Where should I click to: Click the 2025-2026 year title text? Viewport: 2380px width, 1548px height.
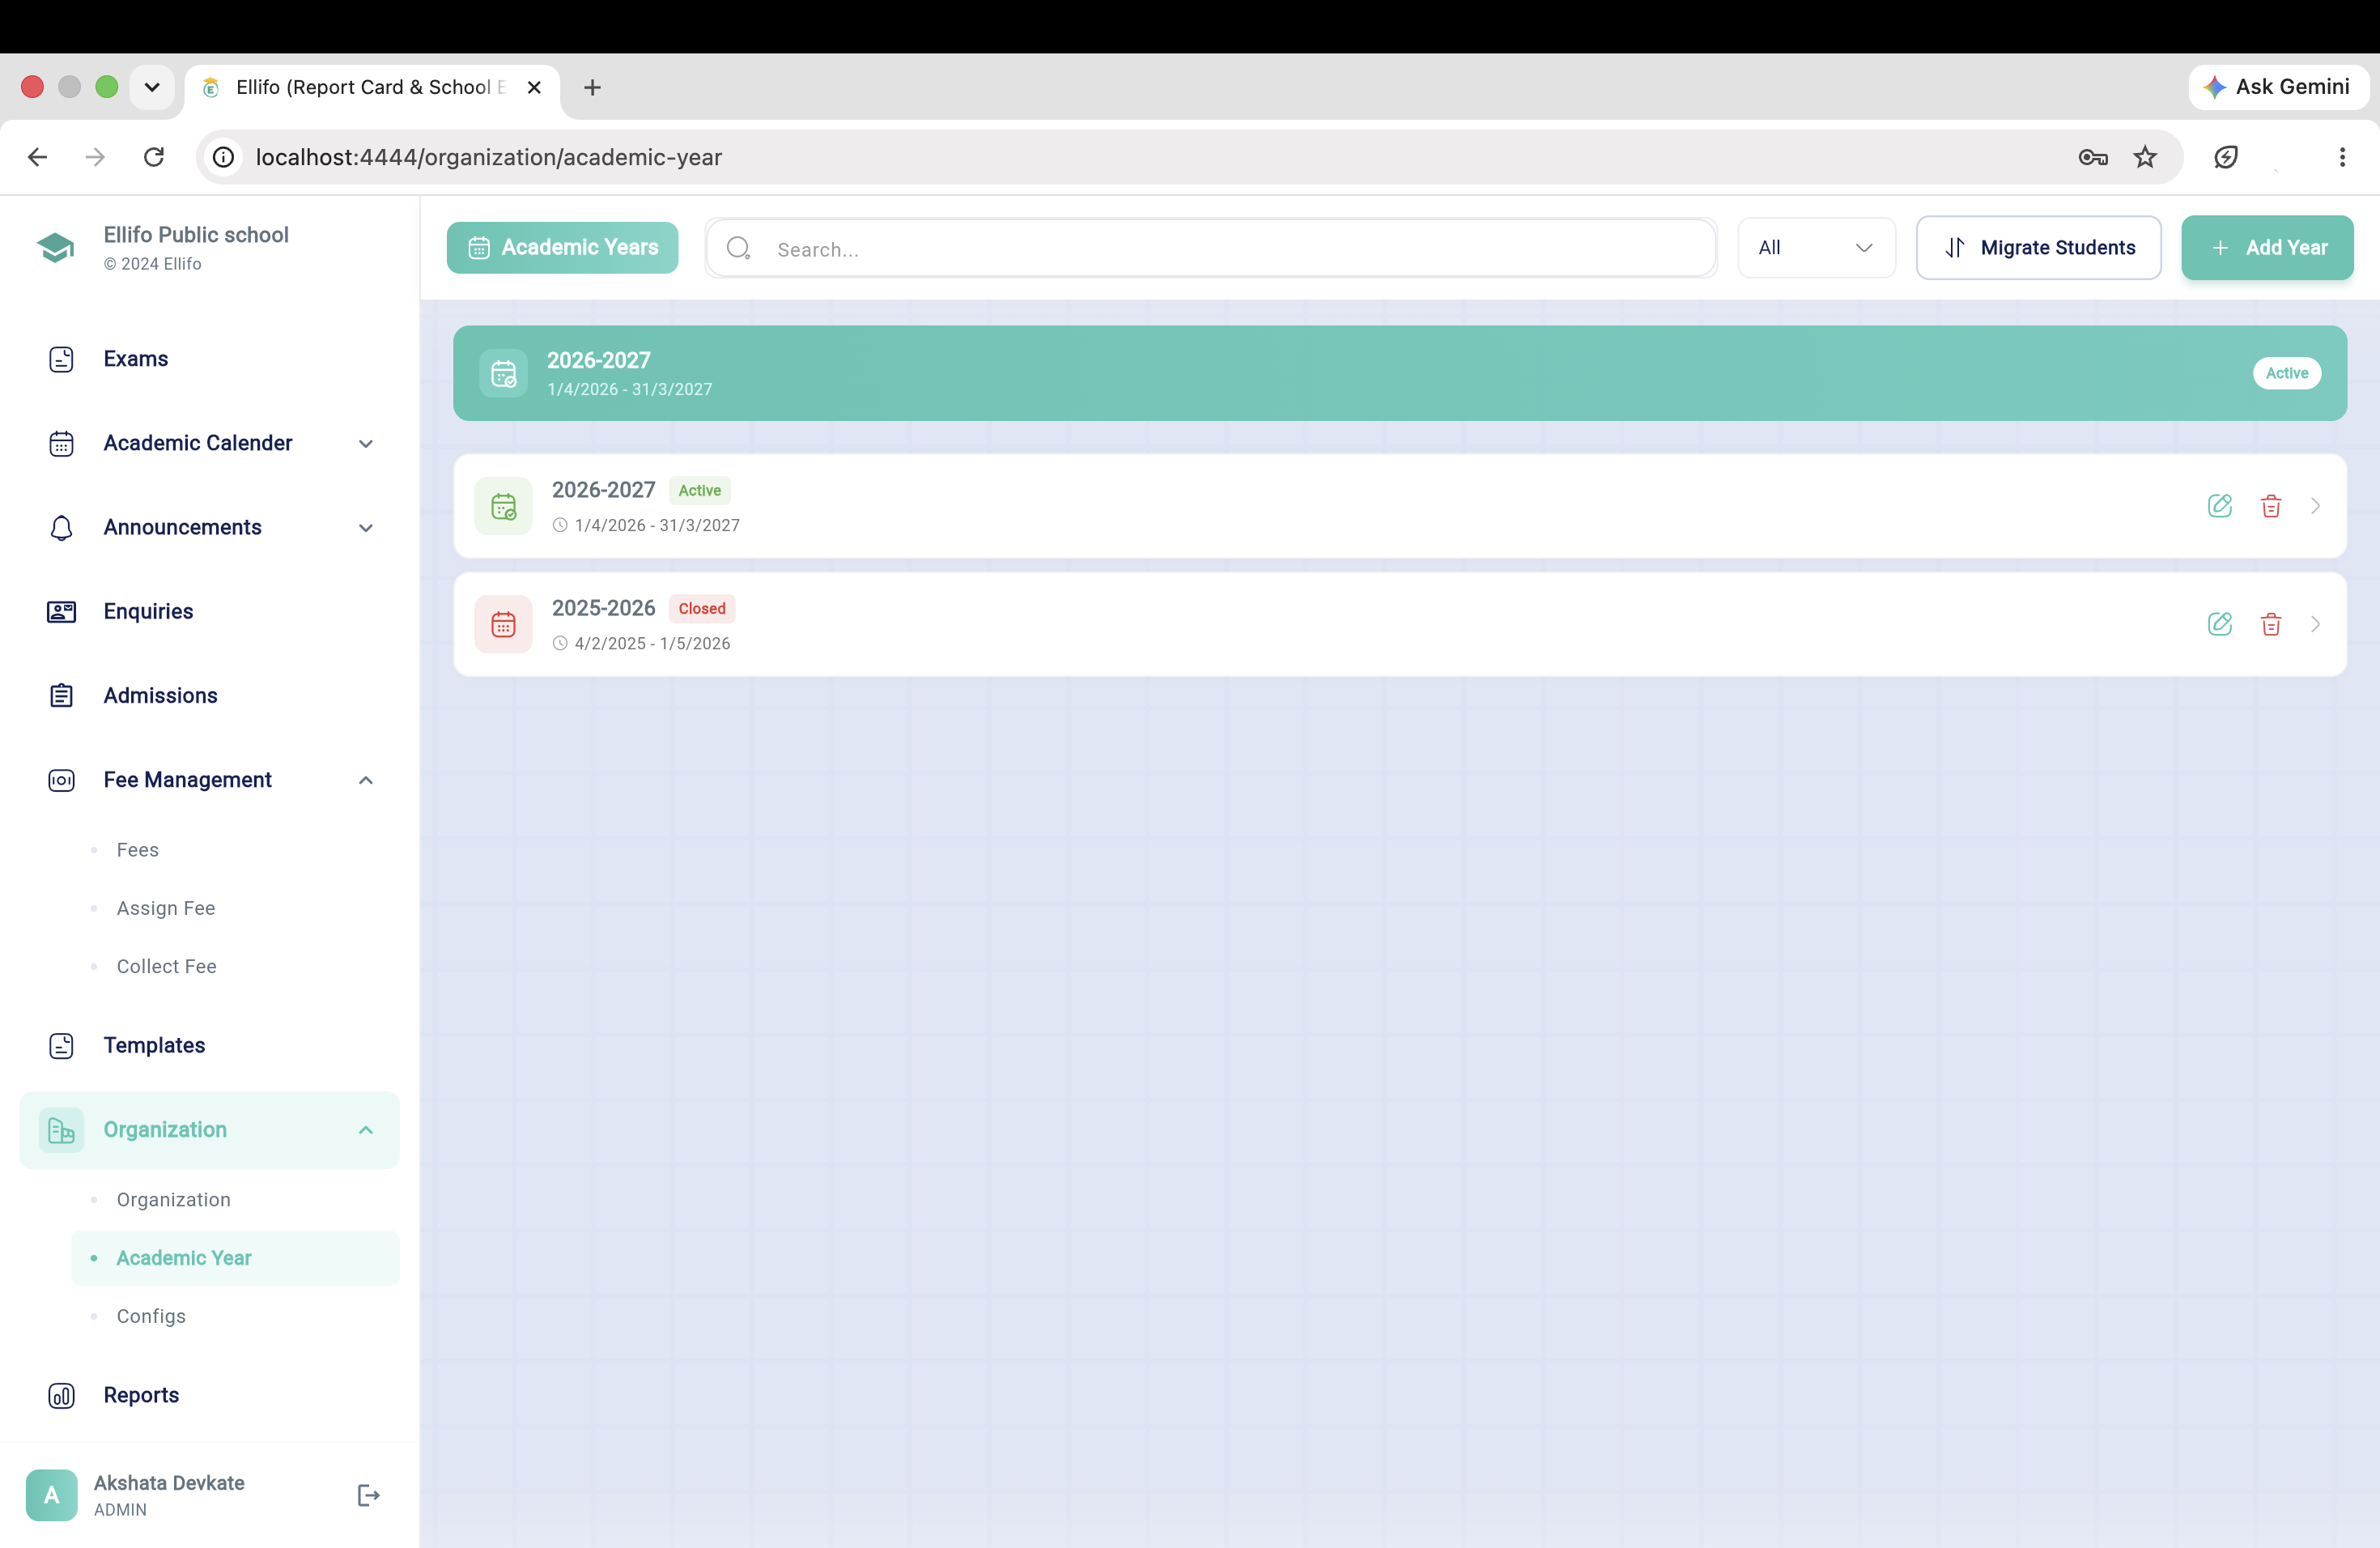604,608
